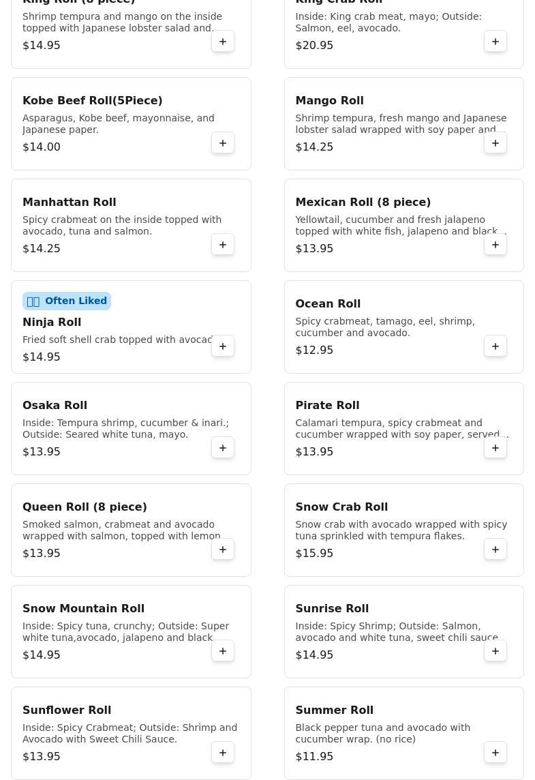
Task: Add Sunflower Roll to cart
Action: [x=223, y=753]
